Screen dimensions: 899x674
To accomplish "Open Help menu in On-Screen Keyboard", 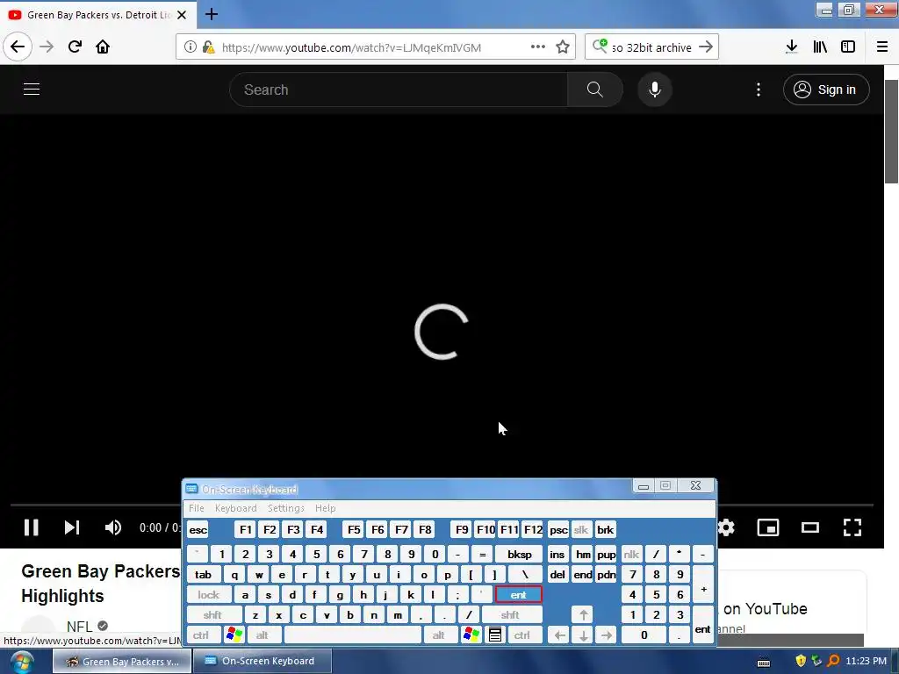I will pyautogui.click(x=325, y=508).
